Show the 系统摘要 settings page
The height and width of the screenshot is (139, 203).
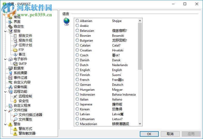tap(20, 73)
